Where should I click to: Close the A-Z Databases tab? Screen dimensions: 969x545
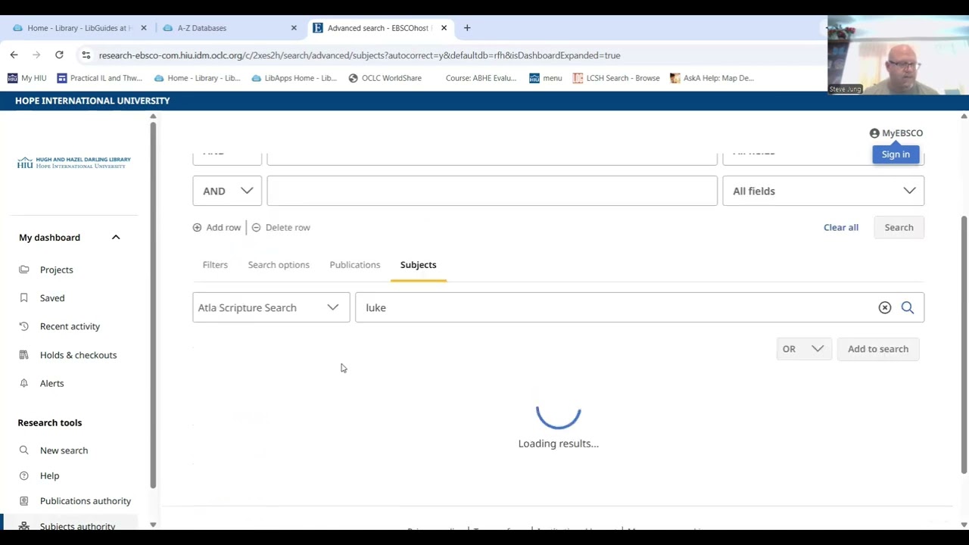point(294,28)
